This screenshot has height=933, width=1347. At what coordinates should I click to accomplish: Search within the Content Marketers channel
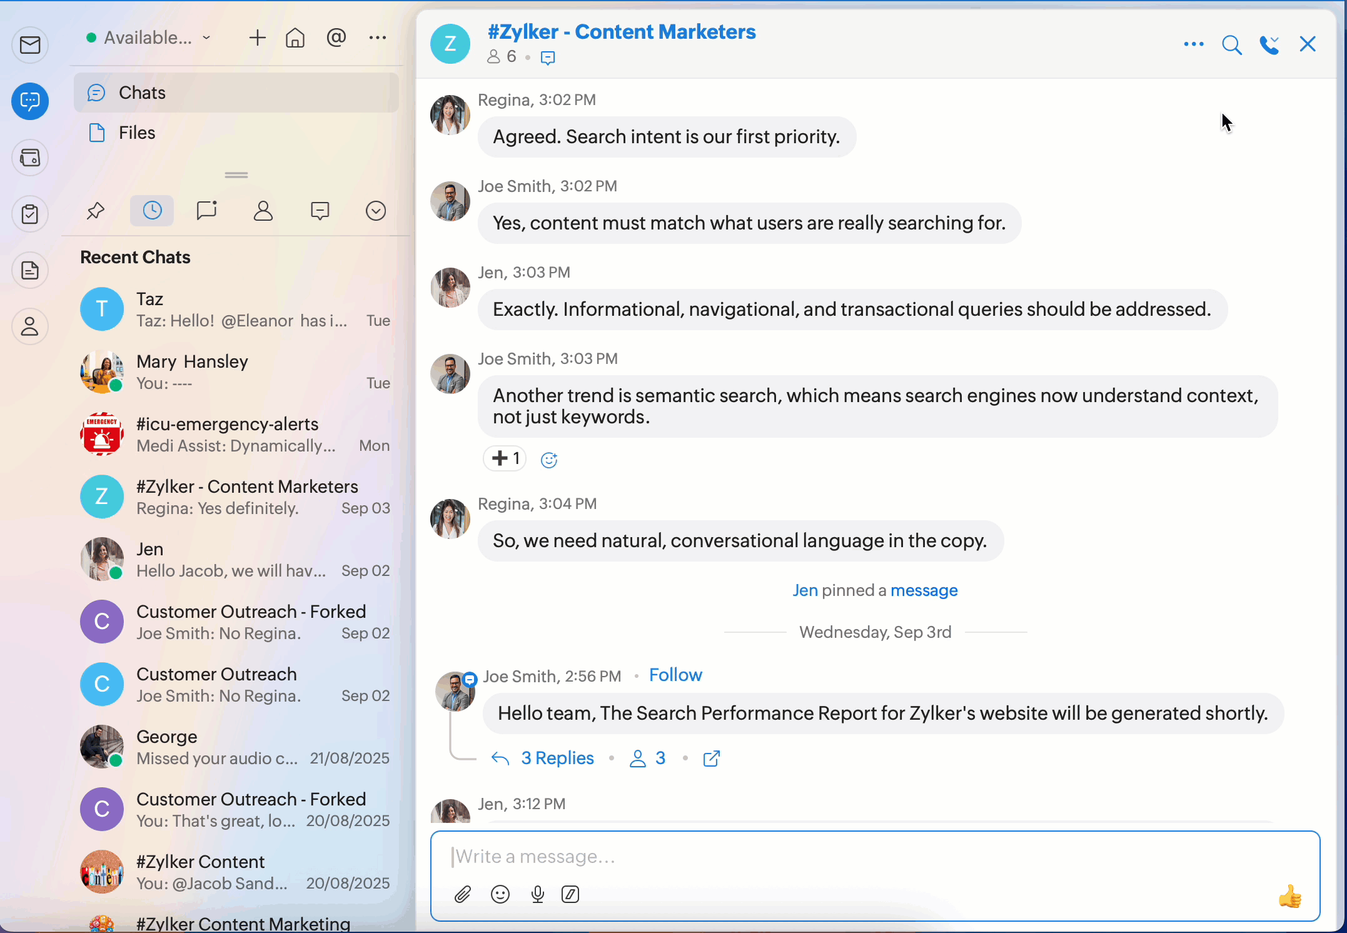coord(1231,45)
